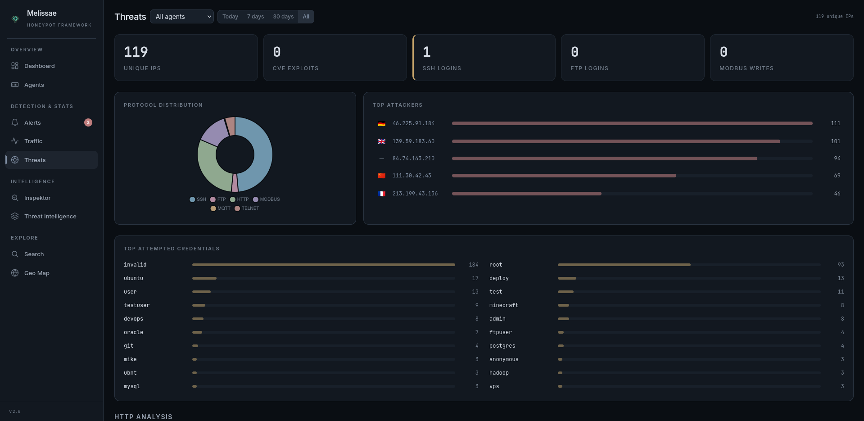Click the Threat Intelligence layers icon
Viewport: 864px width, 421px height.
pyautogui.click(x=15, y=216)
